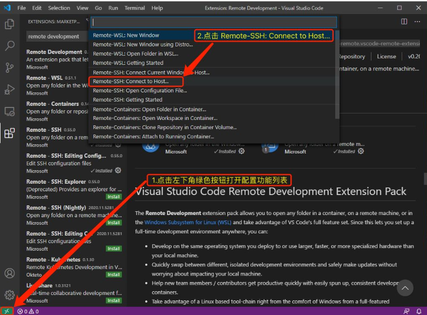Select Remote-WSL: Open Folder in WSL
The image size is (427, 315).
tap(212, 53)
